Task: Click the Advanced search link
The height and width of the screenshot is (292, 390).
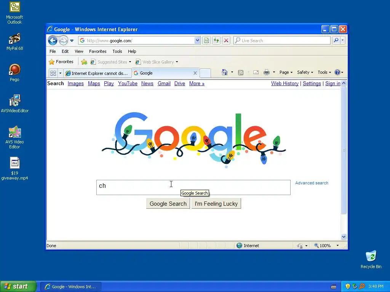Action: [x=312, y=183]
